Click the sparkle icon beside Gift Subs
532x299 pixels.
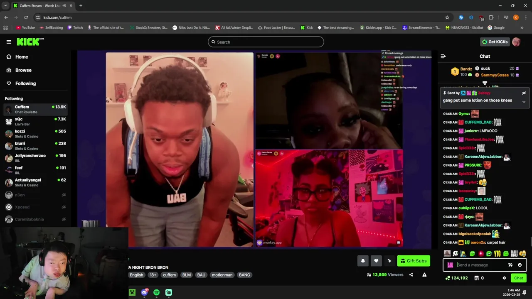389,261
